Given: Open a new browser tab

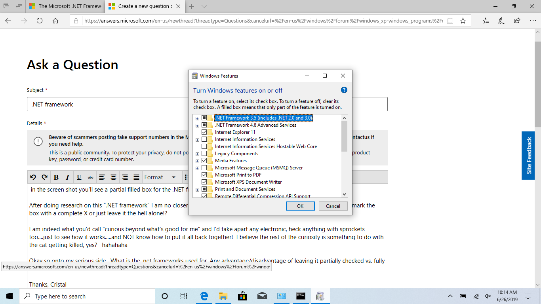Looking at the screenshot, I should [x=192, y=6].
